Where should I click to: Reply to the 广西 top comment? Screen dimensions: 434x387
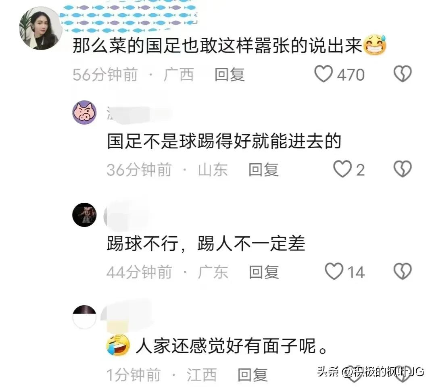click(230, 75)
